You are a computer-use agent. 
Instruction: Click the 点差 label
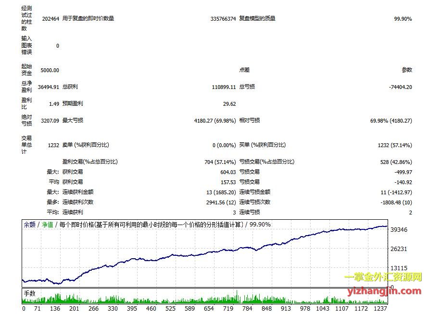(244, 70)
